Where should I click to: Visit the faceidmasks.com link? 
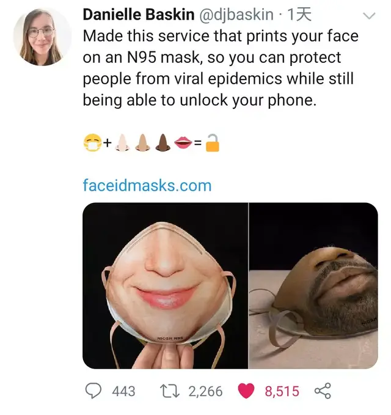(x=147, y=185)
